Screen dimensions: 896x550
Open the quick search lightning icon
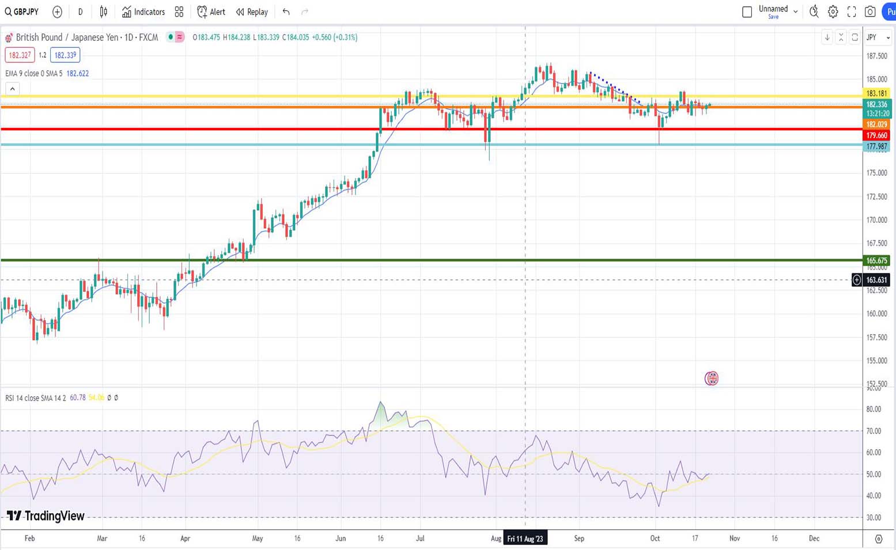814,12
